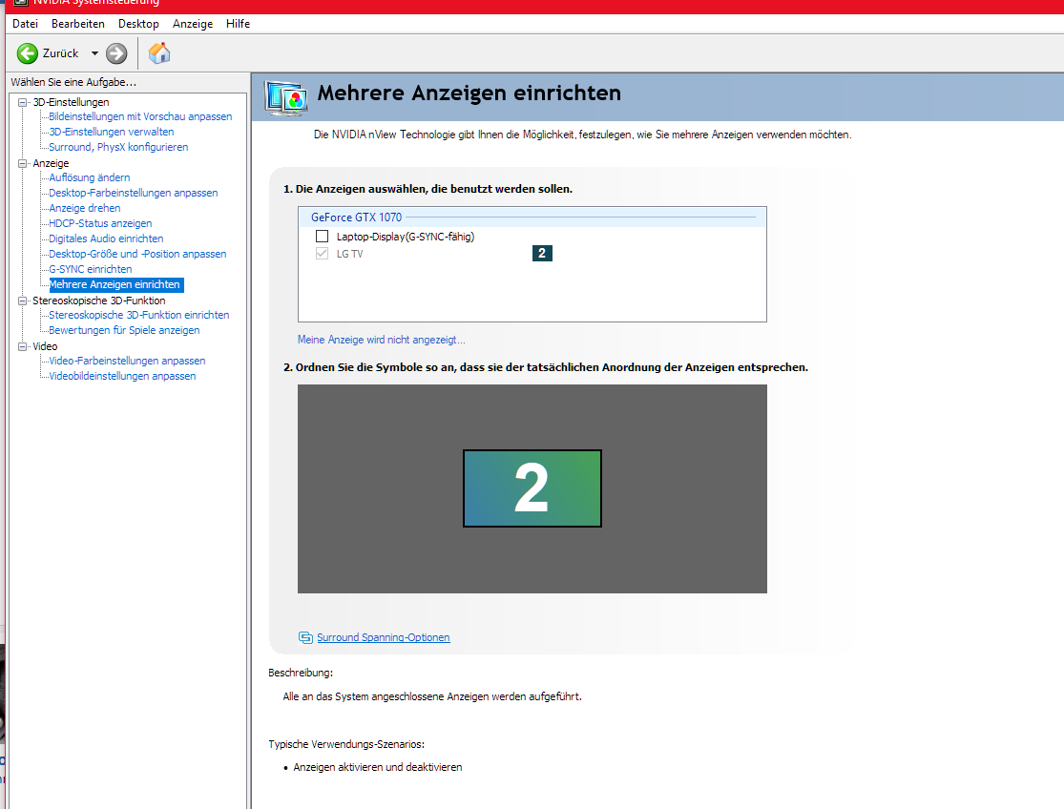
Task: Open Desktop-Größe und -Position anpassen
Action: click(137, 254)
